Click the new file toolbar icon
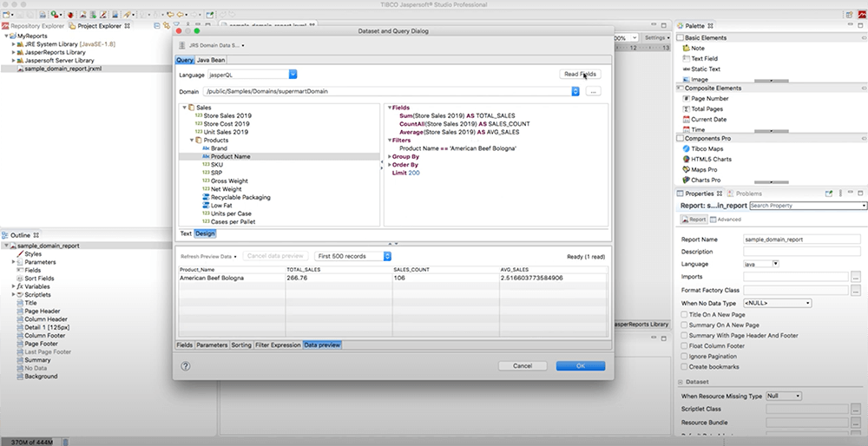 click(x=7, y=15)
